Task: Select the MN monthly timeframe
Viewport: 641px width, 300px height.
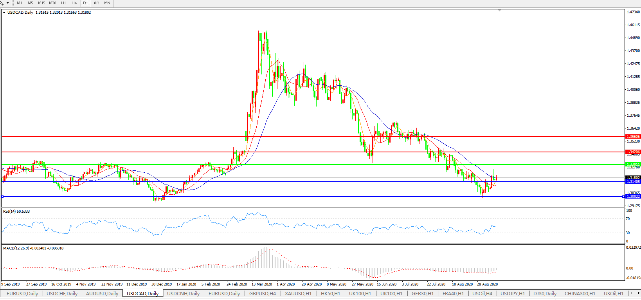Action: coord(107,3)
